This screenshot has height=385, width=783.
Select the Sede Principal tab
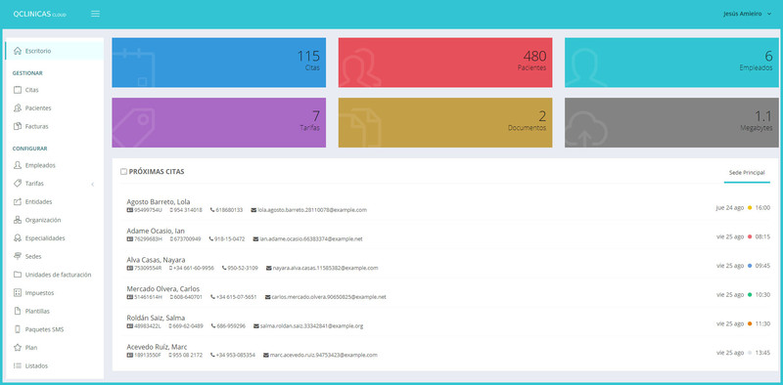[x=747, y=173]
